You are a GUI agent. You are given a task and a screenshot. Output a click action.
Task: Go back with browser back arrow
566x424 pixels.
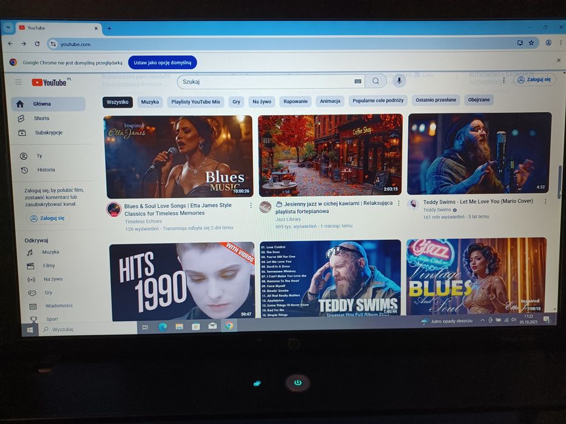(x=10, y=44)
